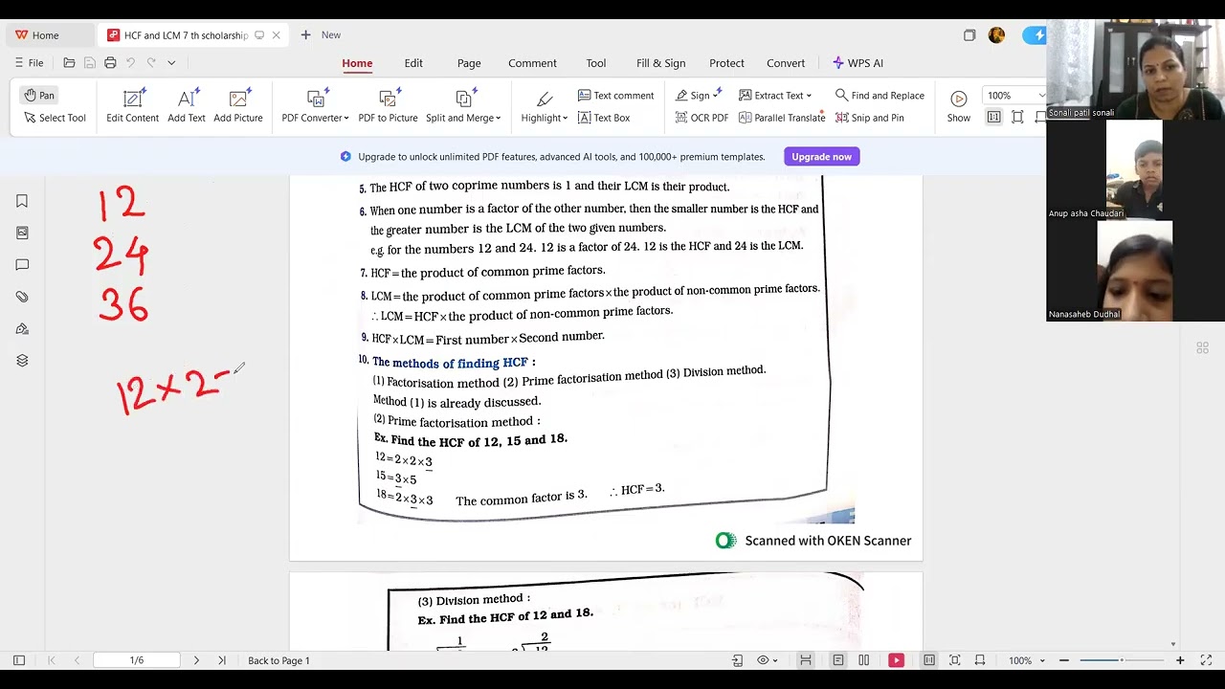Screen dimensions: 1225x689
Task: Open signature pen panel in left sidebar
Action: (x=22, y=329)
